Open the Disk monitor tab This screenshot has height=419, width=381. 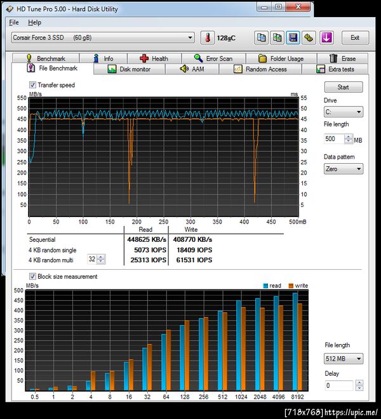pos(129,69)
